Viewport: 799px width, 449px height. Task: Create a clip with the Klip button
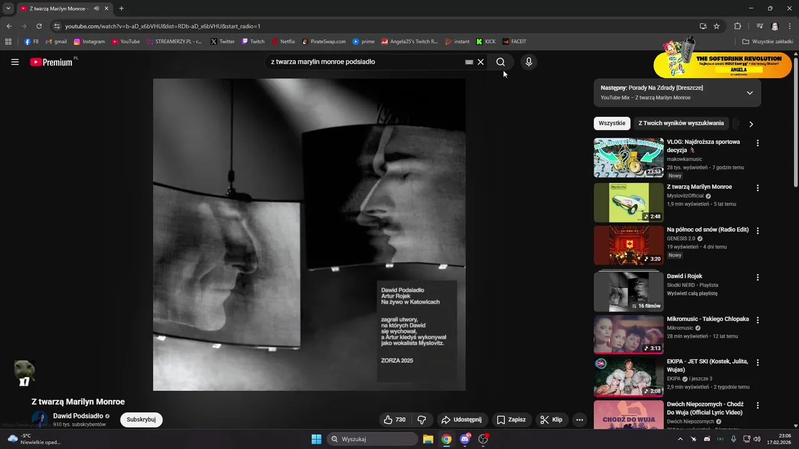[x=551, y=420]
